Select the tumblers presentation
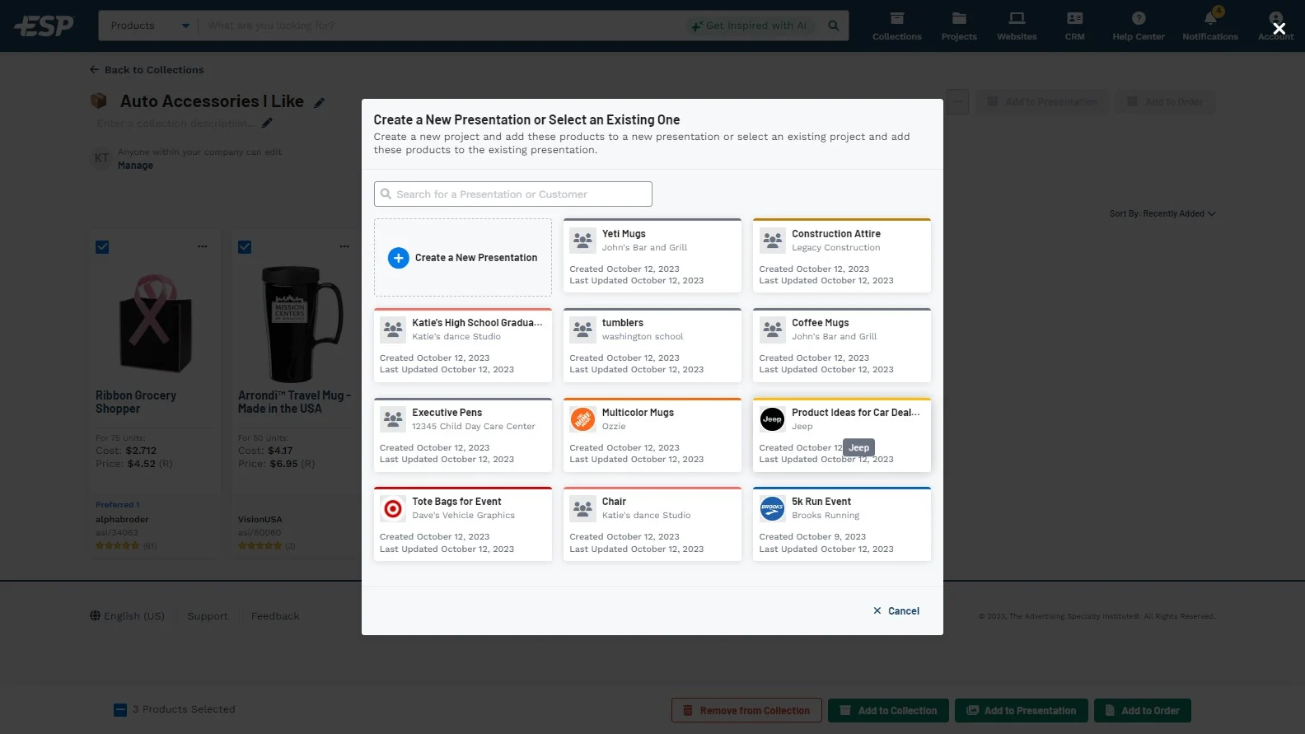Screen dimensions: 1305x734 pyautogui.click(x=652, y=345)
